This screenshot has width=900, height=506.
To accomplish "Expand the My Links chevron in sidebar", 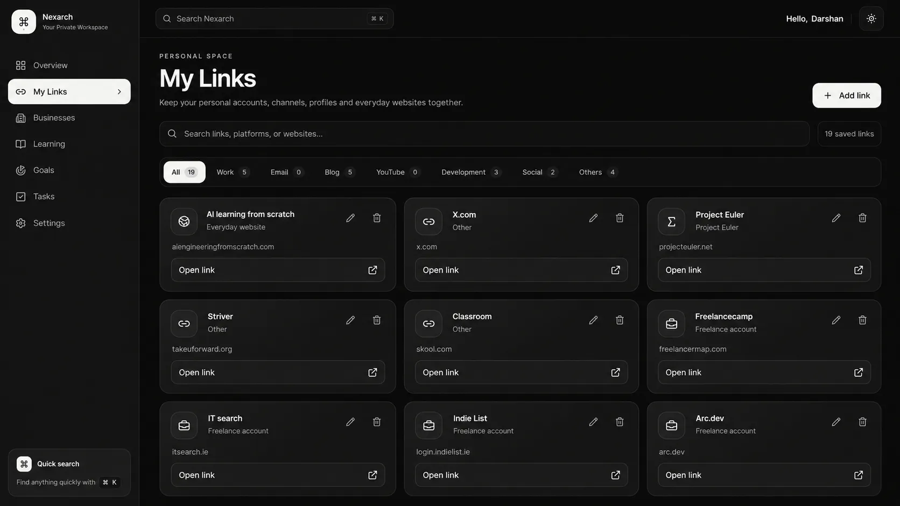I will pos(119,92).
